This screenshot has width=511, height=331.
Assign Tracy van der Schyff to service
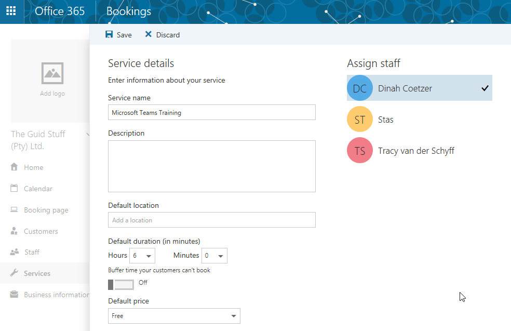tap(416, 151)
